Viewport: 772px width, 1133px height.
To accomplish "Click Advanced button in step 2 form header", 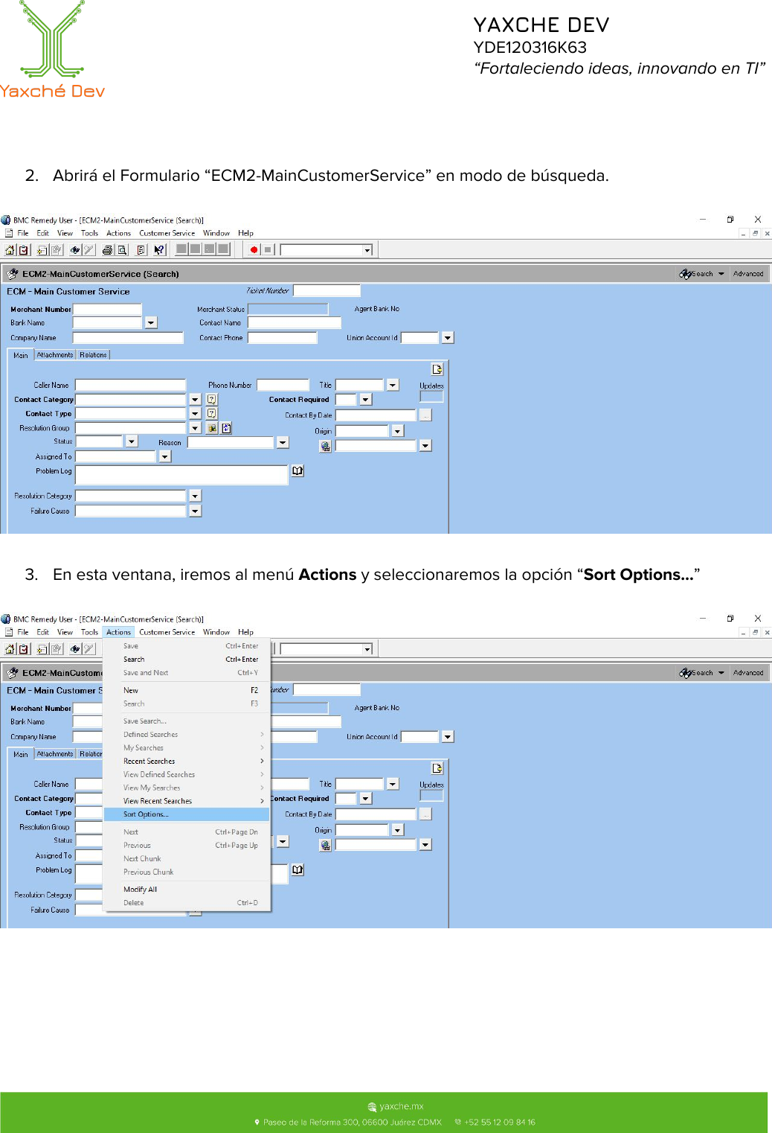I will [x=748, y=274].
